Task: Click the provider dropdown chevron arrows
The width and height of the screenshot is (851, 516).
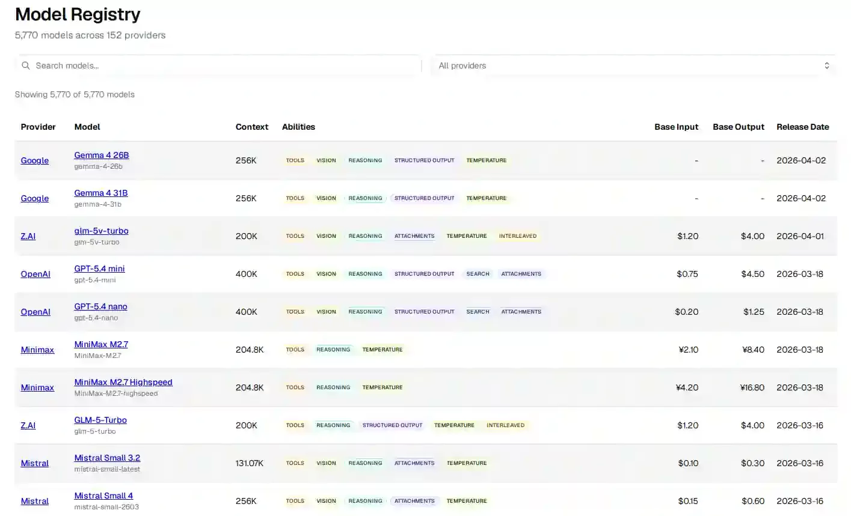Action: (826, 65)
